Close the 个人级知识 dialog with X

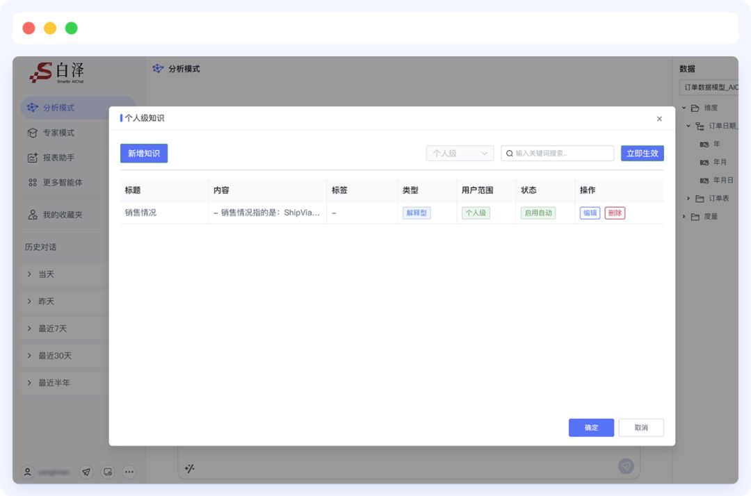[x=659, y=119]
